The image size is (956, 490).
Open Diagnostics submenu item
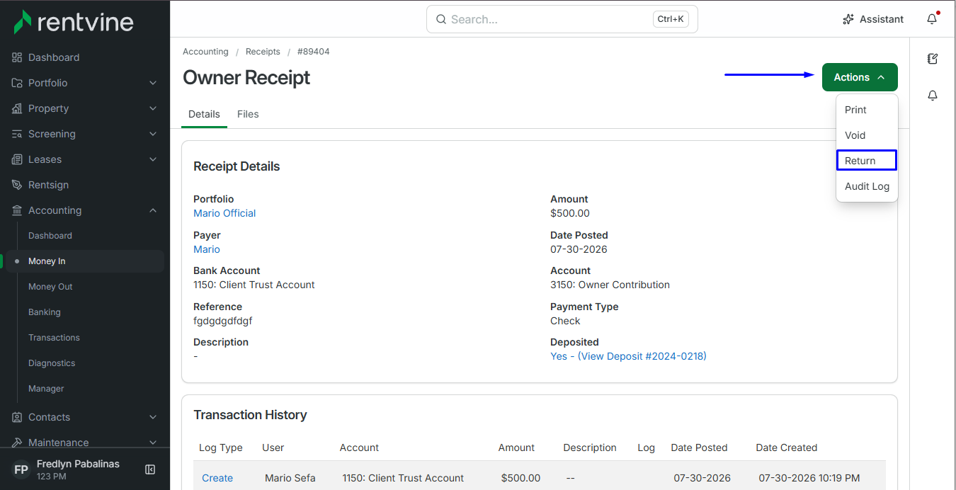tap(52, 363)
